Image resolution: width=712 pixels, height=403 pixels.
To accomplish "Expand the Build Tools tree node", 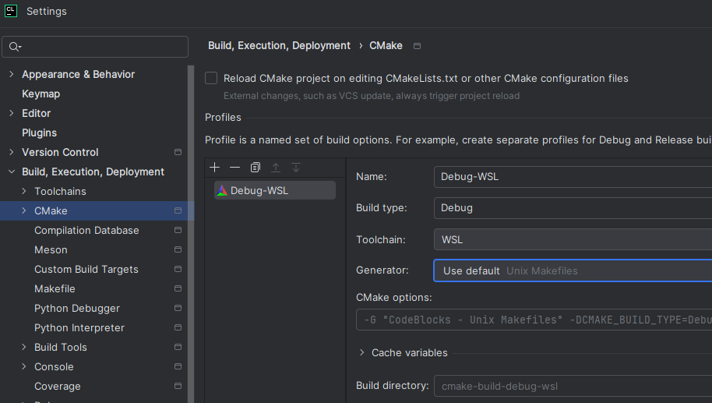I will pyautogui.click(x=24, y=348).
